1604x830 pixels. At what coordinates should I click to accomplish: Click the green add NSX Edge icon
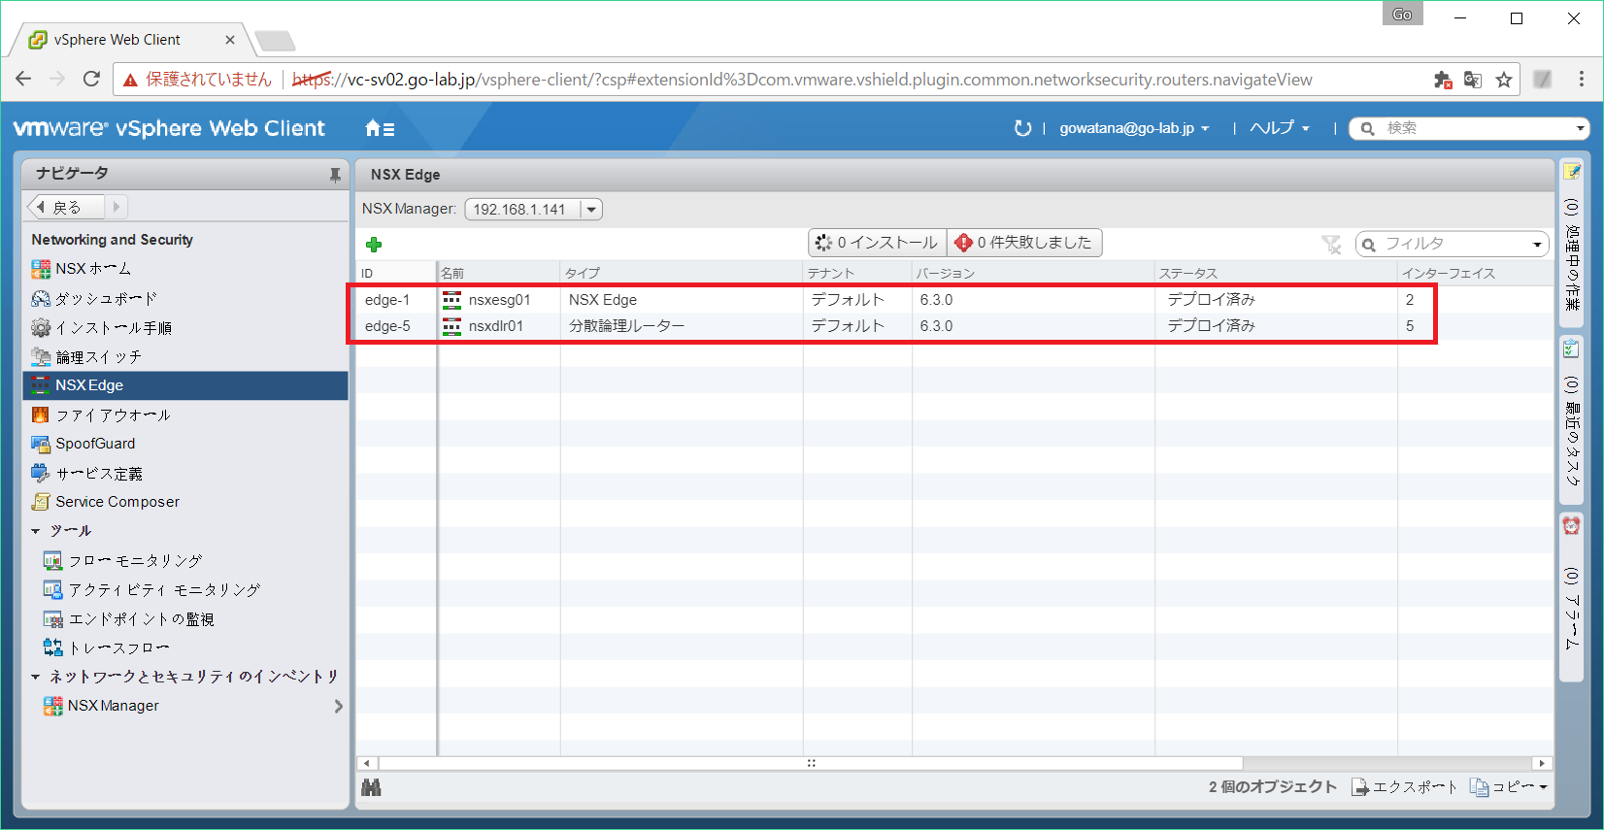374,245
